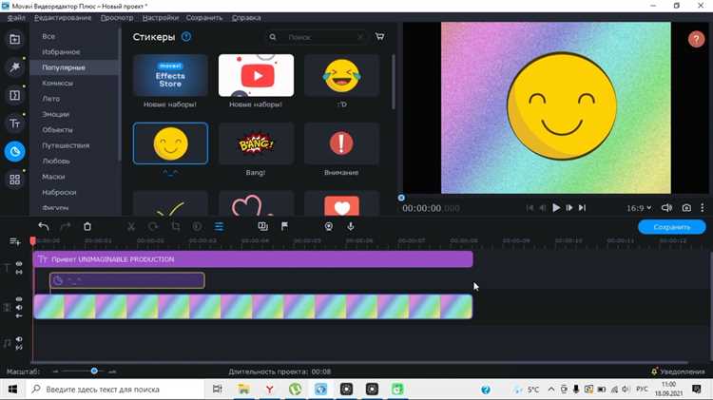This screenshot has height=400, width=713.
Task: Open the Transitions sidebar tab
Action: tap(14, 95)
